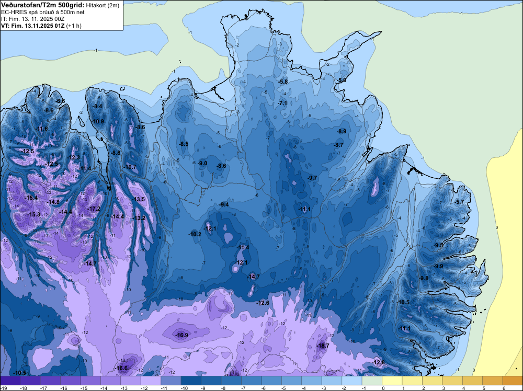Click the -10.2 temperature label
Viewport: 523px width, 391px height.
pyautogui.click(x=195, y=234)
